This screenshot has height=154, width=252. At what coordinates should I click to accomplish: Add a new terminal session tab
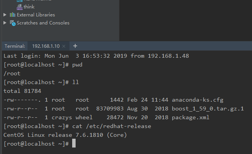(75, 46)
